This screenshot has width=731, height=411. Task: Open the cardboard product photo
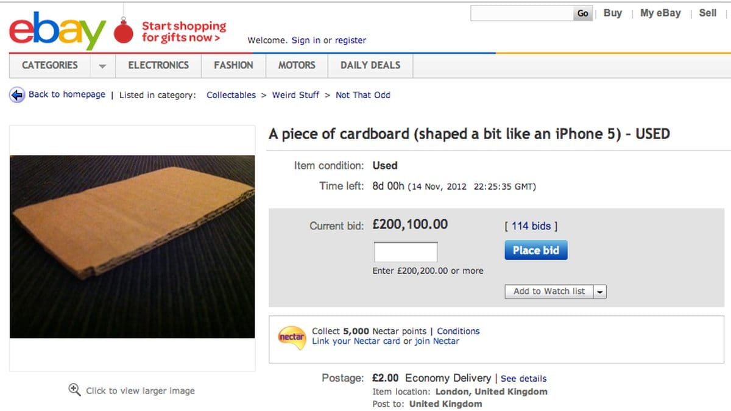click(132, 246)
